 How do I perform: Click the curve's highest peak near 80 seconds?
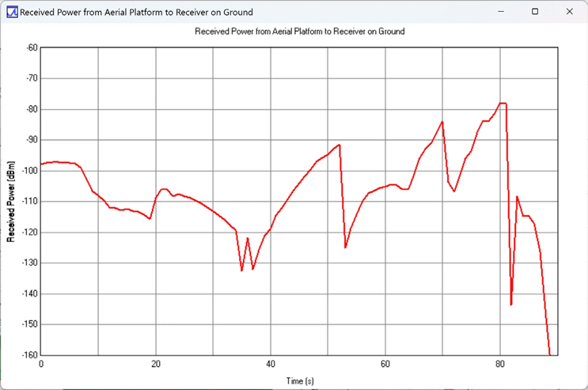(x=502, y=104)
